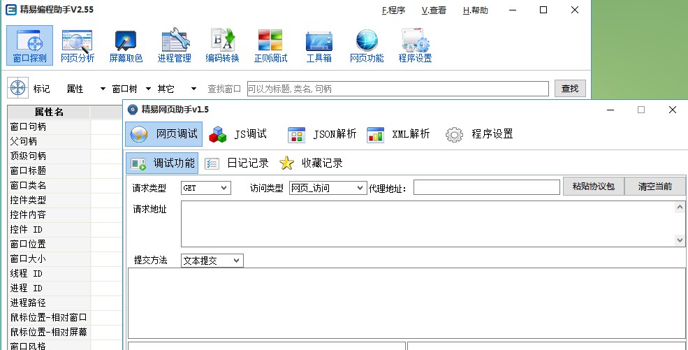Click the 请求地址 scrollbar up arrow

pyautogui.click(x=680, y=207)
